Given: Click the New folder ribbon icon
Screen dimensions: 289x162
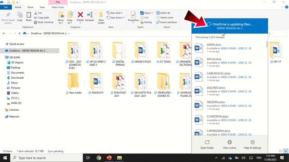Looking at the screenshot, I should point(101,15).
